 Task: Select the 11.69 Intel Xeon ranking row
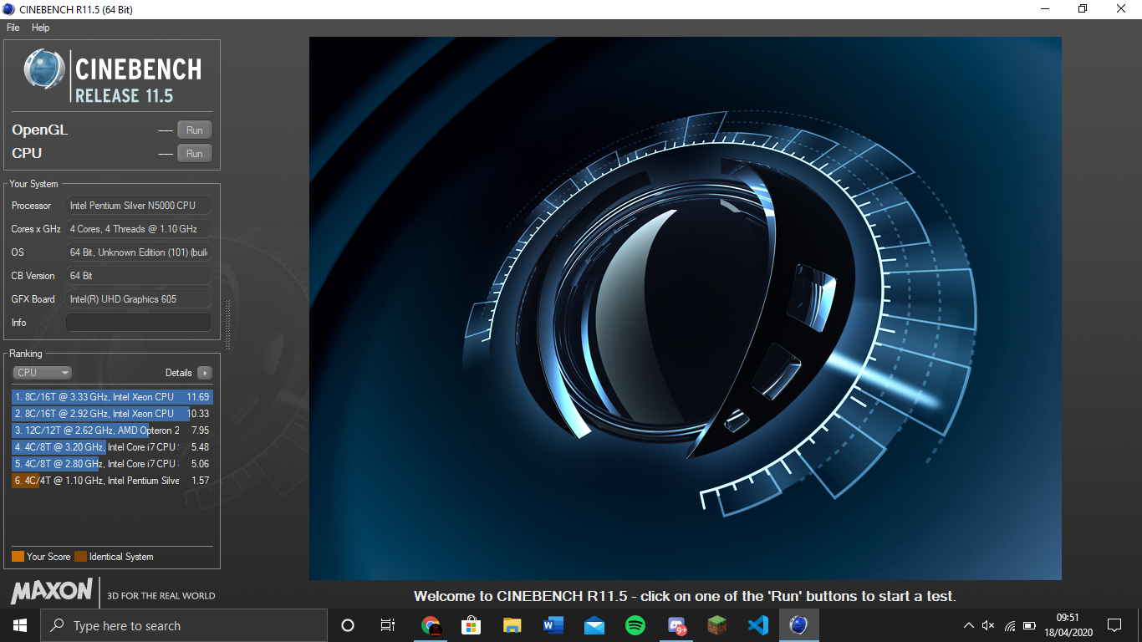112,397
